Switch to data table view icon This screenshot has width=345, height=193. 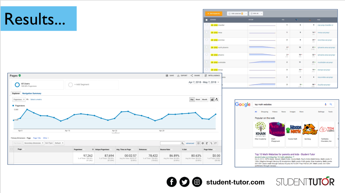[x=198, y=143]
